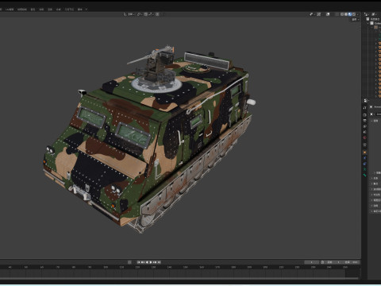Toggle viewport overlays display
This screenshot has width=381, height=286.
point(328,14)
